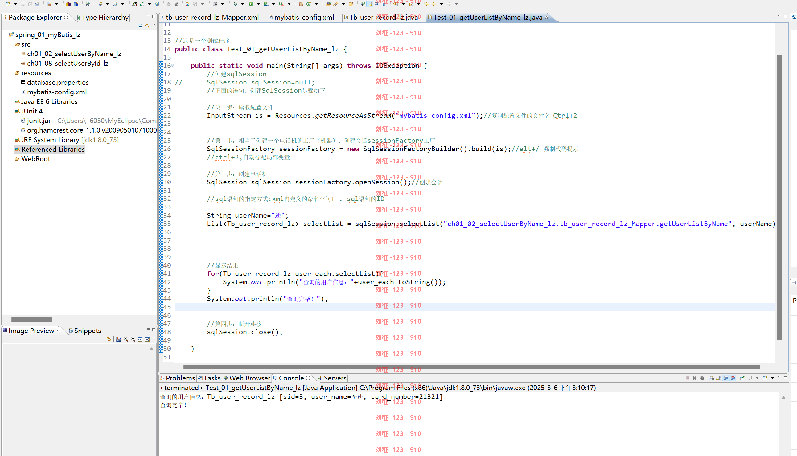Toggle Link with selection in Image Preview
The width and height of the screenshot is (797, 456).
click(109, 339)
